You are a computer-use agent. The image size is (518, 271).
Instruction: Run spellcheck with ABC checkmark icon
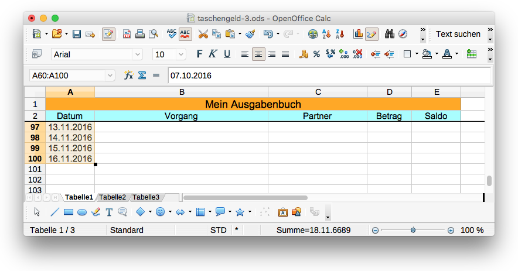172,34
